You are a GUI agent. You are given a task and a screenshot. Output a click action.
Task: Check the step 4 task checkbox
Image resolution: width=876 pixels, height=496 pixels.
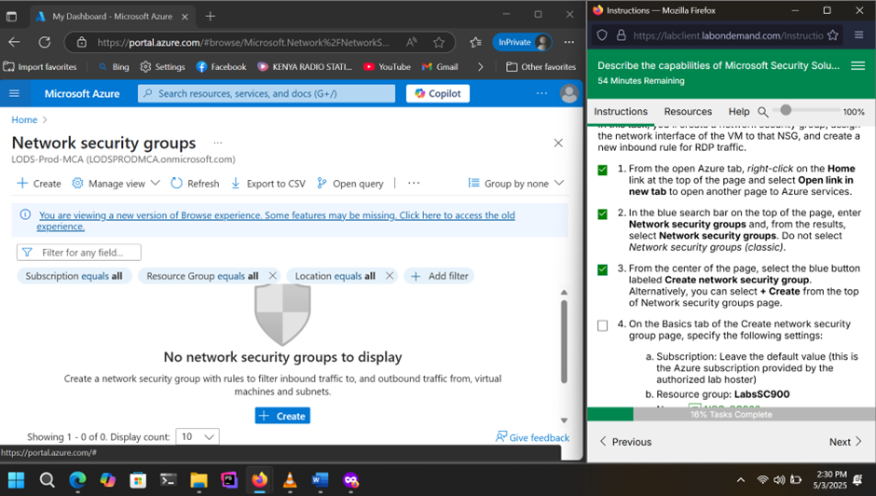pyautogui.click(x=602, y=325)
